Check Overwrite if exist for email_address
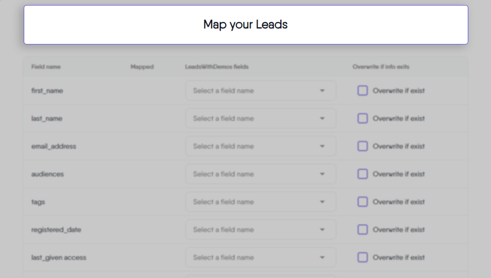This screenshot has width=491, height=278. [x=362, y=147]
